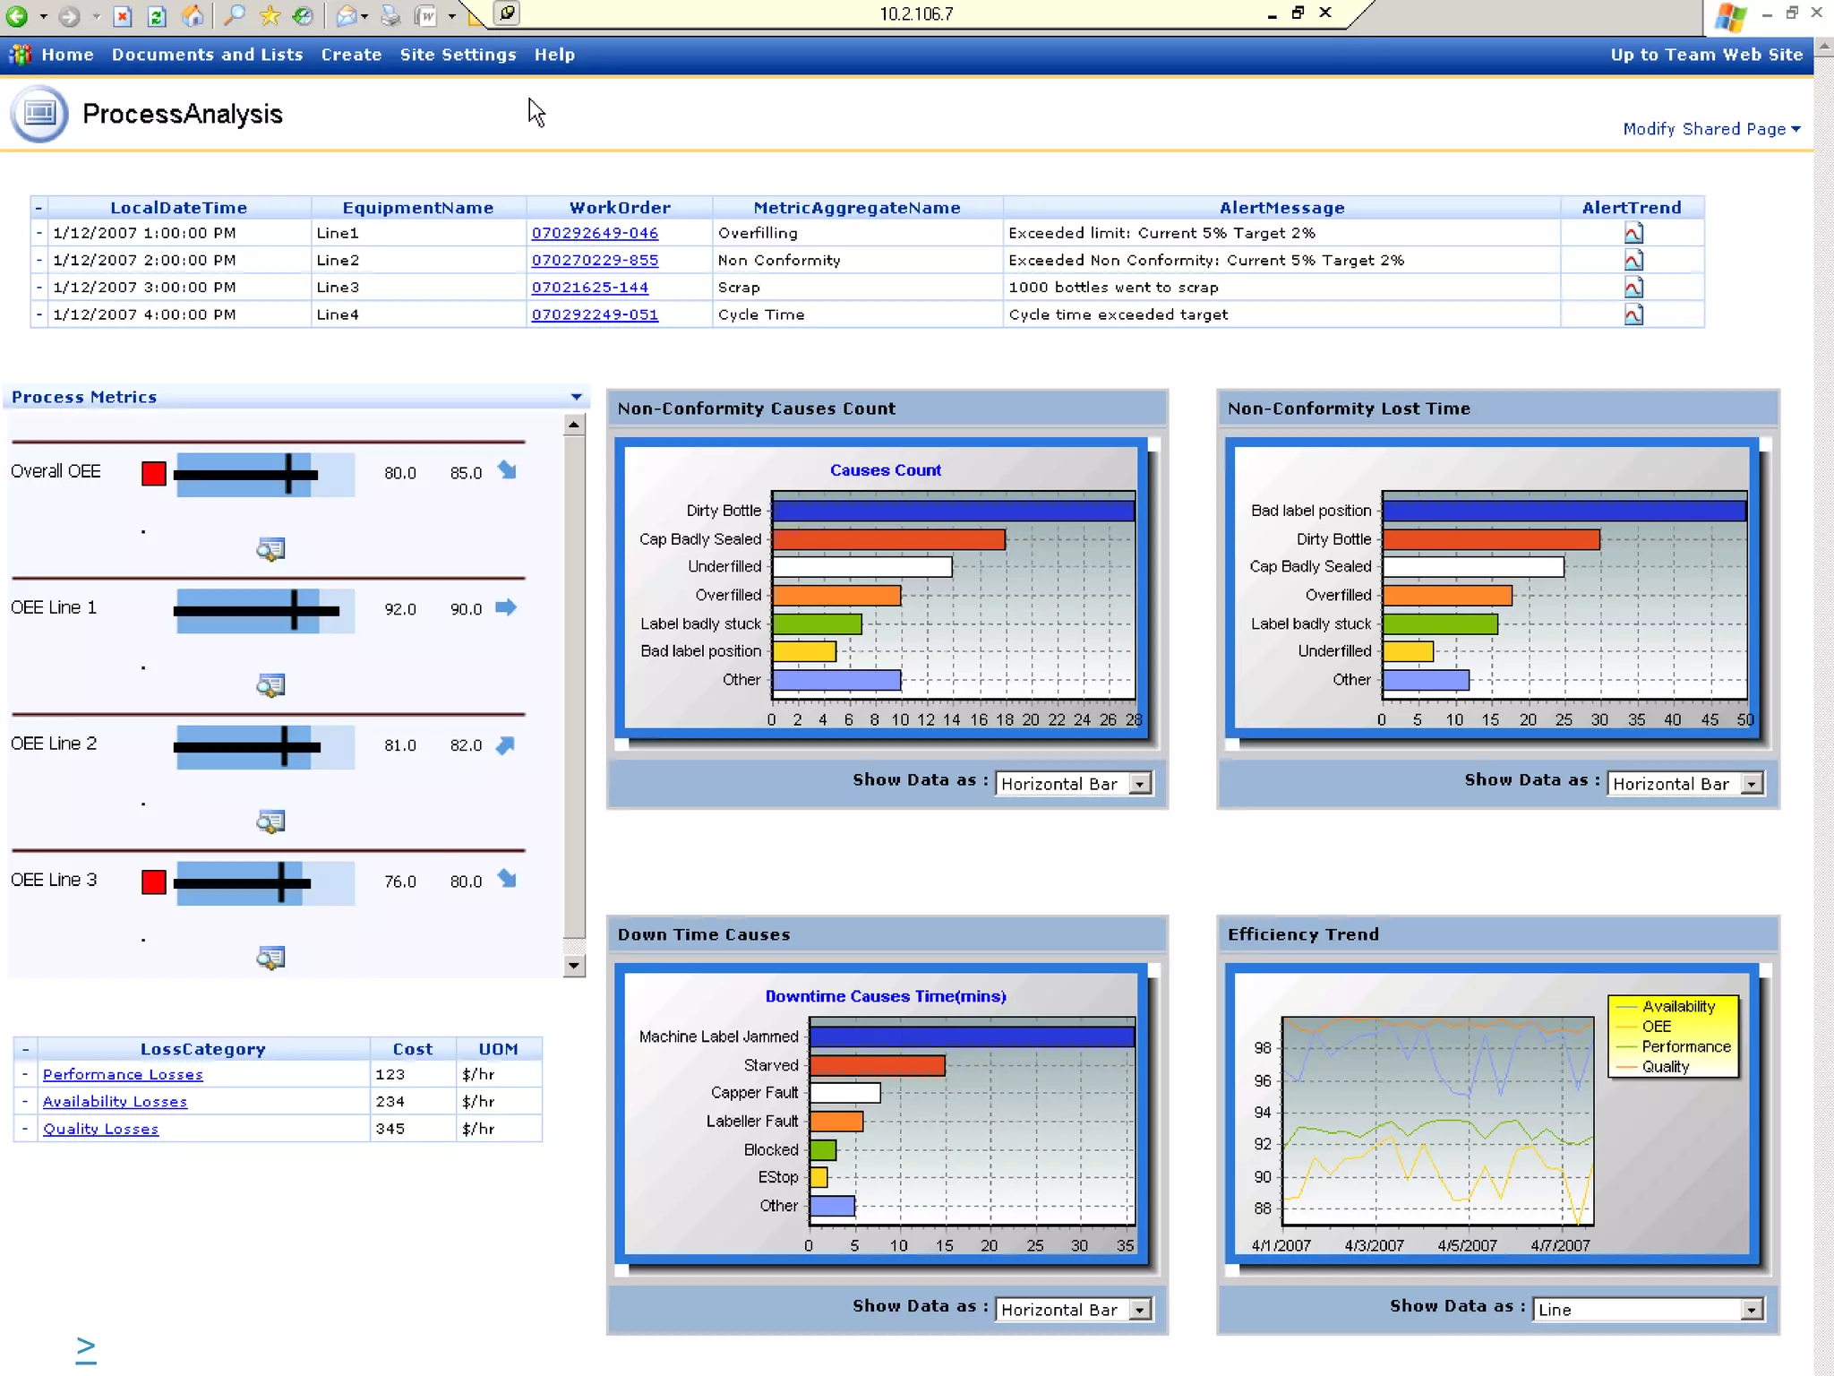The image size is (1834, 1376).
Task: Click the details icon under OEE Line 3
Action: 270,958
